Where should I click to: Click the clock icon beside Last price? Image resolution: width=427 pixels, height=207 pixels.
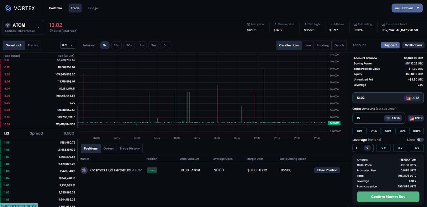tap(248, 24)
